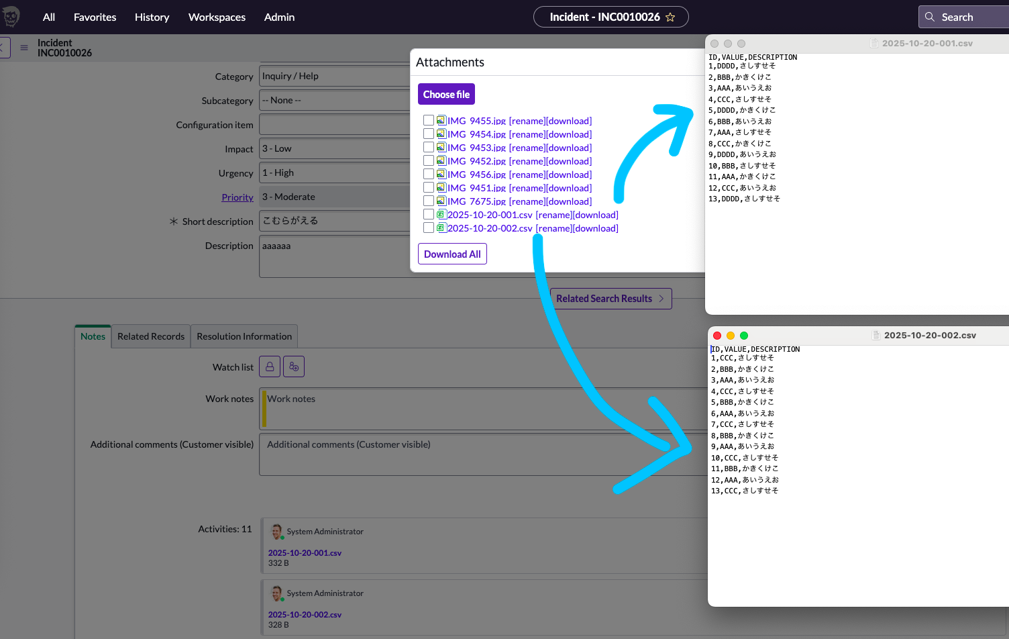Open the Workspaces menu
This screenshot has height=639, width=1009.
pyautogui.click(x=217, y=17)
